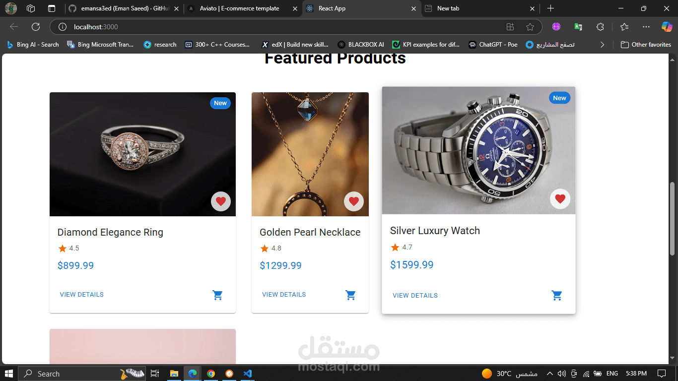Click the $1299.99 price
The height and width of the screenshot is (381, 678).
click(280, 265)
